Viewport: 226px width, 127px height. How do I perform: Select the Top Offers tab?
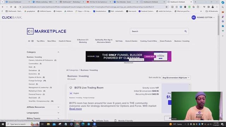point(41,41)
